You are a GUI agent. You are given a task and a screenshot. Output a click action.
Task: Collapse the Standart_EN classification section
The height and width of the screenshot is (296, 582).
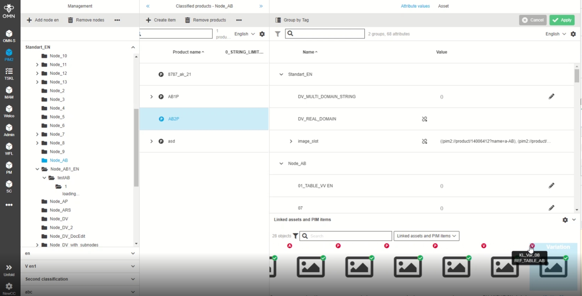click(x=133, y=47)
